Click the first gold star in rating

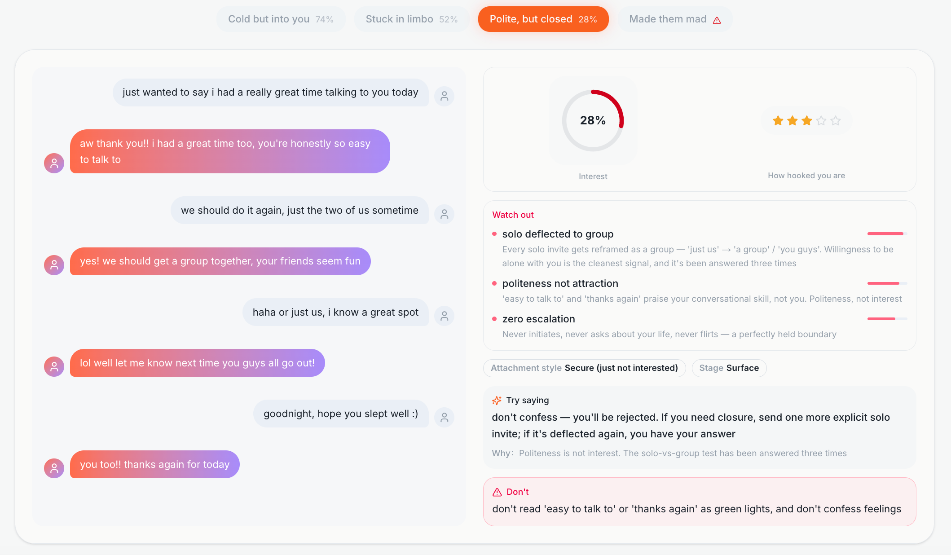(x=778, y=120)
